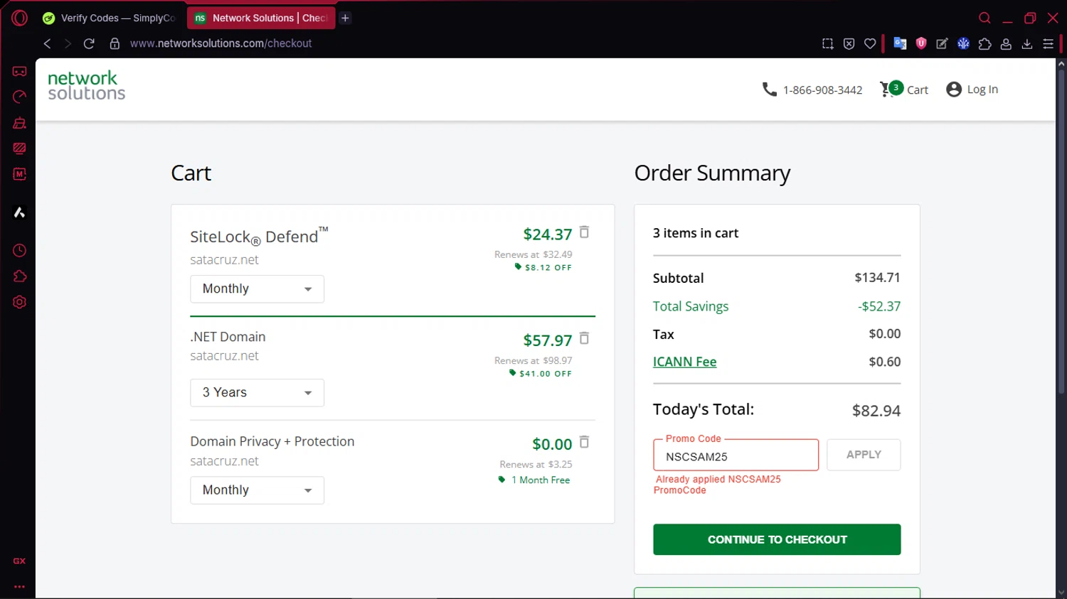Screen dimensions: 1067x599
Task: Click the Network Solutions logo
Action: click(86, 85)
